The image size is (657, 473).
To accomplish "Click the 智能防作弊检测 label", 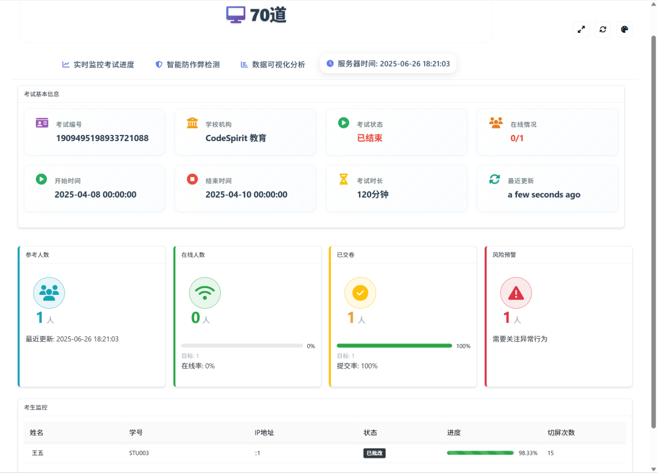I will 193,64.
